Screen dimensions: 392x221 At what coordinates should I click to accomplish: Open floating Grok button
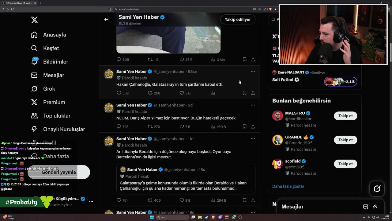click(x=377, y=189)
